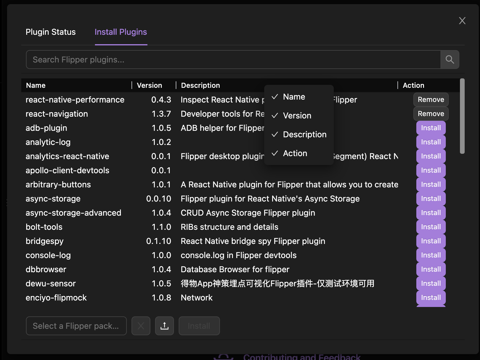Click 'CRUD Async Storage Flipper plugin' description
Image resolution: width=480 pixels, height=360 pixels.
(x=248, y=213)
